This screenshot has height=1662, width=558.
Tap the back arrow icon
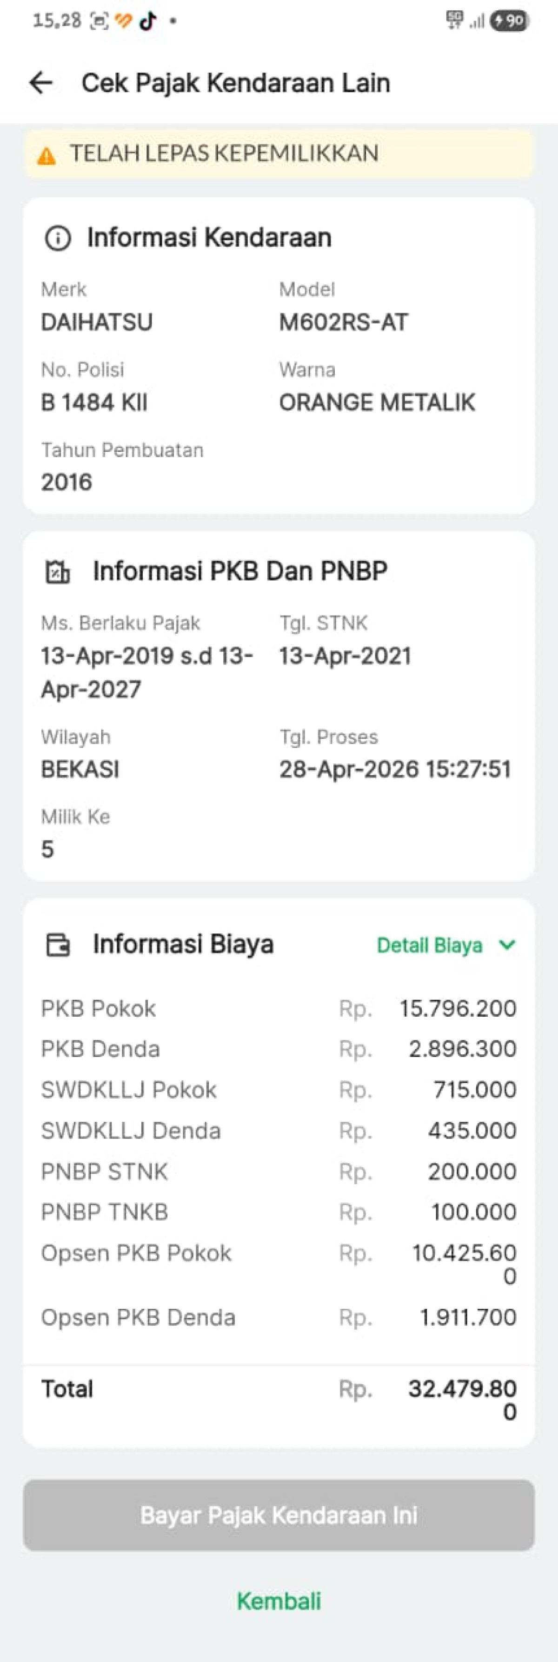point(40,82)
